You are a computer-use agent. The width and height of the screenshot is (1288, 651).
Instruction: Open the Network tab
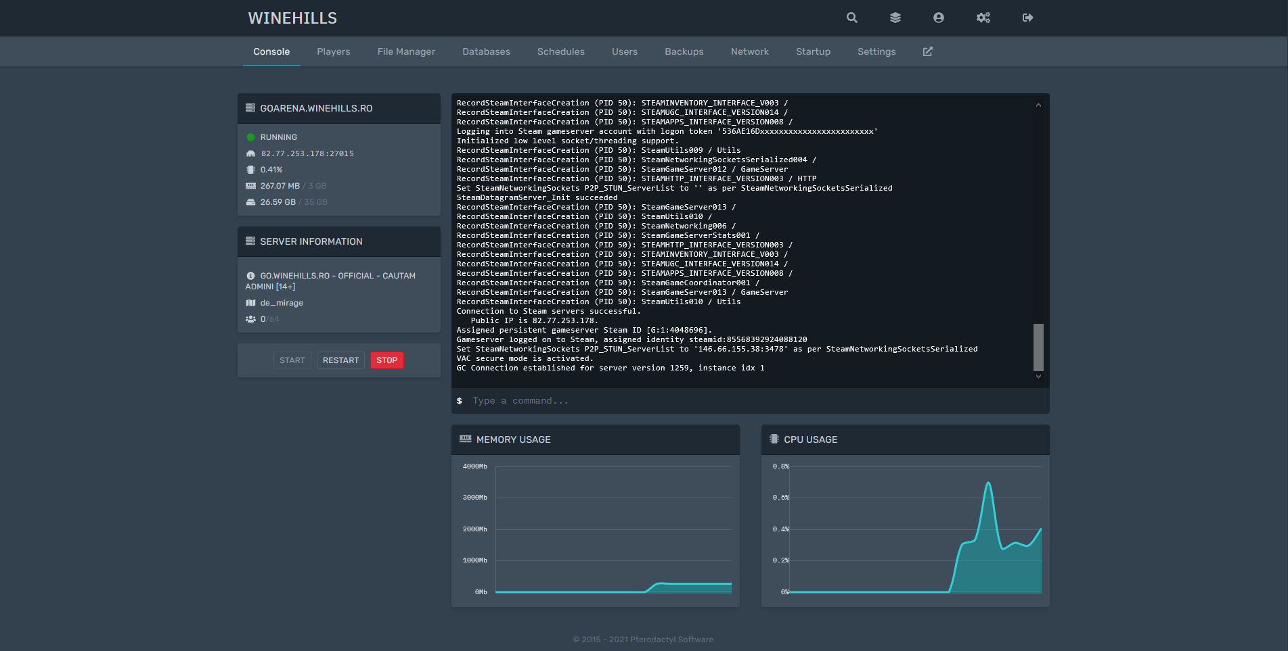[749, 51]
